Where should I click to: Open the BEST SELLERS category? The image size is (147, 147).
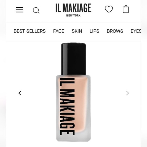point(30,31)
